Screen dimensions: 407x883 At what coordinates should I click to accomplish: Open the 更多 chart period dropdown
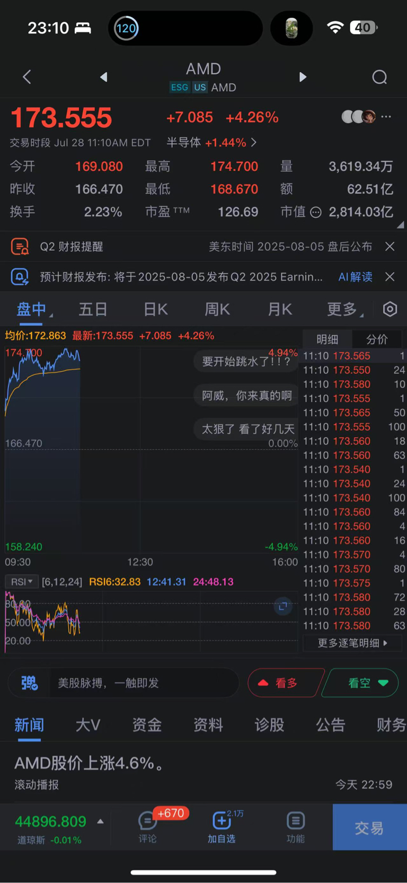click(344, 309)
